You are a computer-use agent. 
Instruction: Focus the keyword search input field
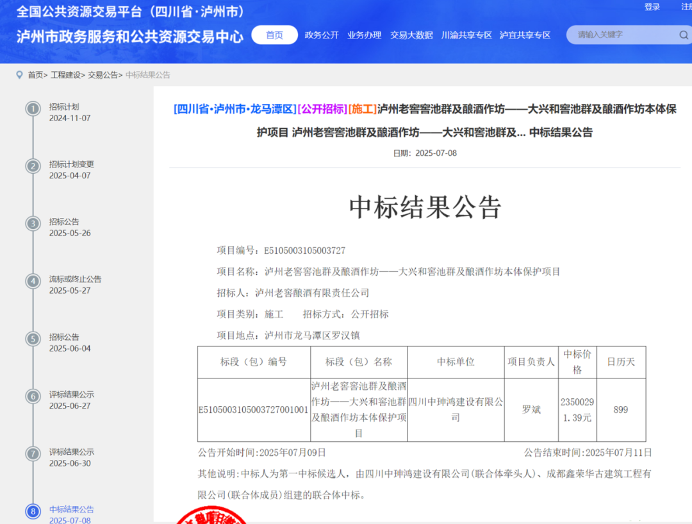622,35
